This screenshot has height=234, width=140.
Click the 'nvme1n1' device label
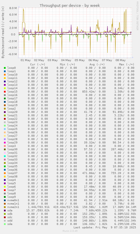13,204
